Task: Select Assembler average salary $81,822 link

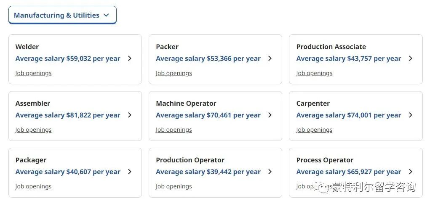Action: point(68,115)
